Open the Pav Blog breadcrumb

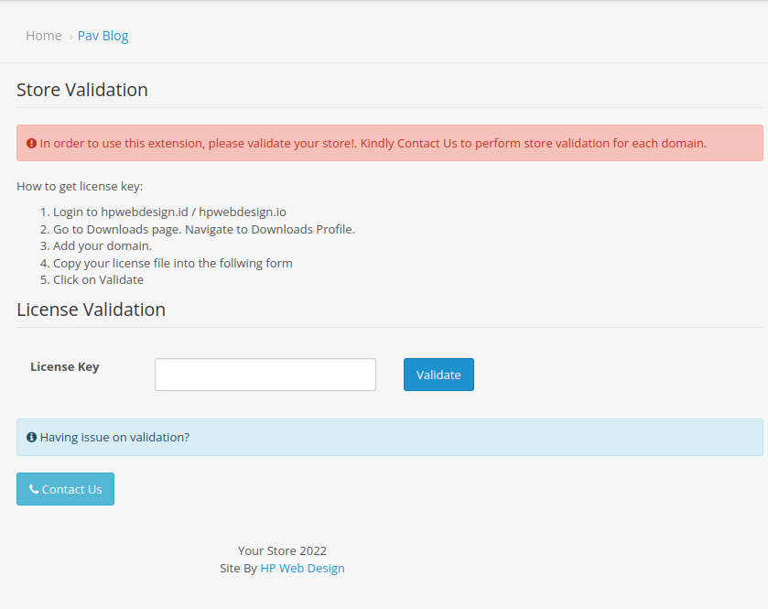pyautogui.click(x=103, y=36)
